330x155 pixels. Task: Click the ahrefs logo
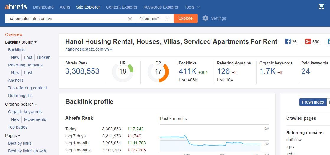click(x=16, y=7)
